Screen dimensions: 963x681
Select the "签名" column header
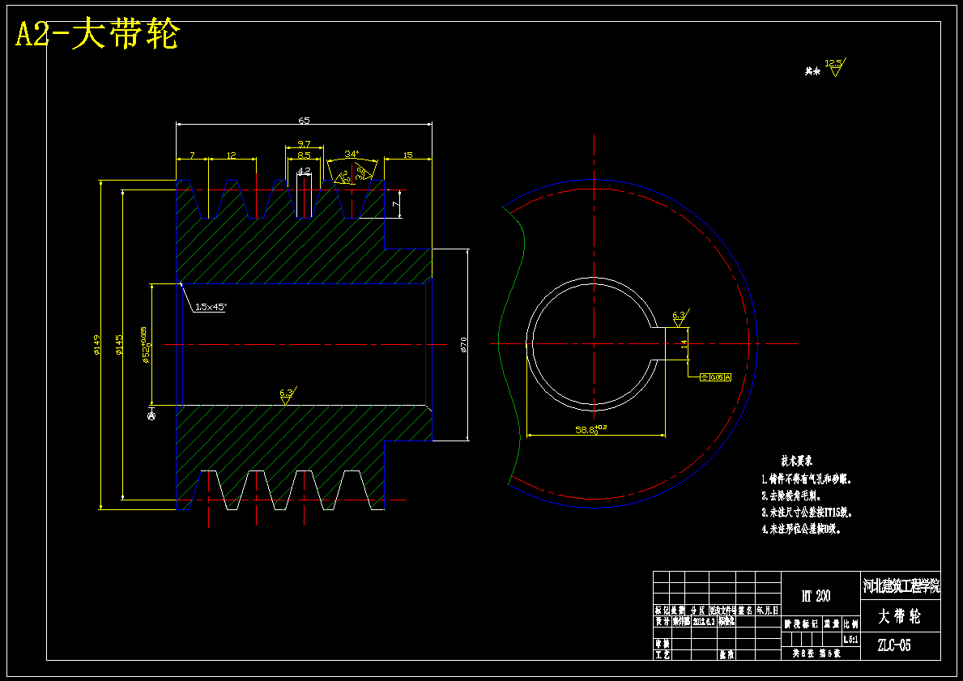pyautogui.click(x=745, y=611)
